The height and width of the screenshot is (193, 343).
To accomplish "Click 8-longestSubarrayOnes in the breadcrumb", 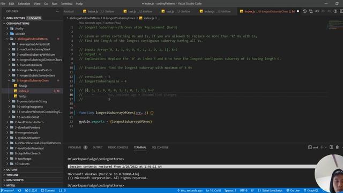I will (x=119, y=18).
